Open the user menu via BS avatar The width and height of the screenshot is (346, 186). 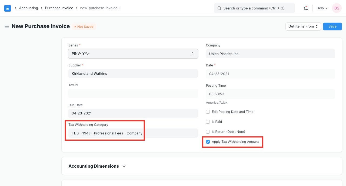(337, 8)
